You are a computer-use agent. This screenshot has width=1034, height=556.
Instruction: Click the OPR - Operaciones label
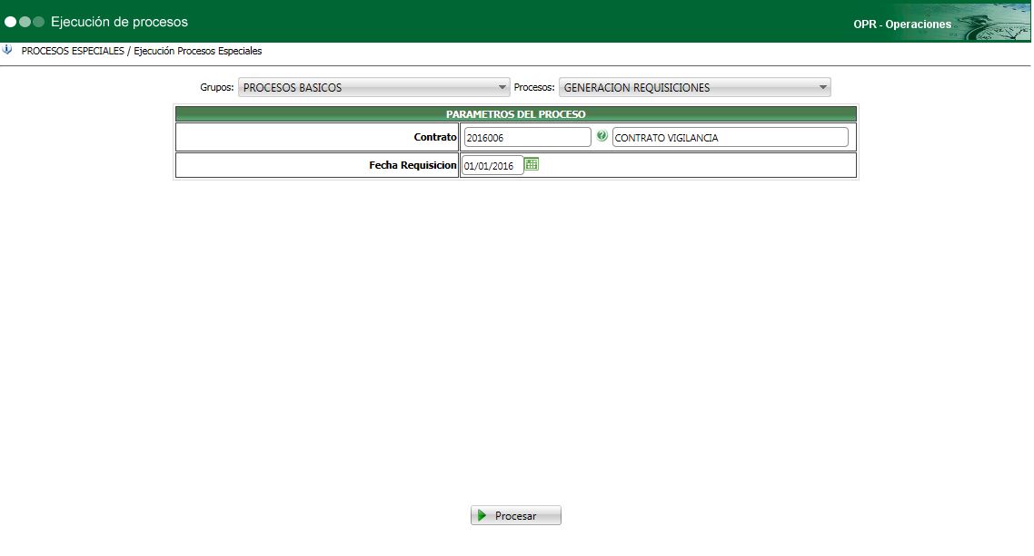point(902,24)
